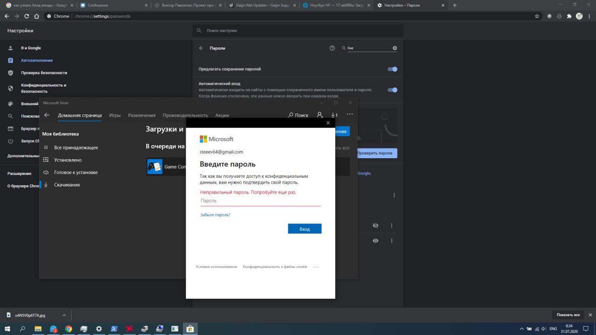Open Развлечения tab in Microsoft Store

pos(142,115)
